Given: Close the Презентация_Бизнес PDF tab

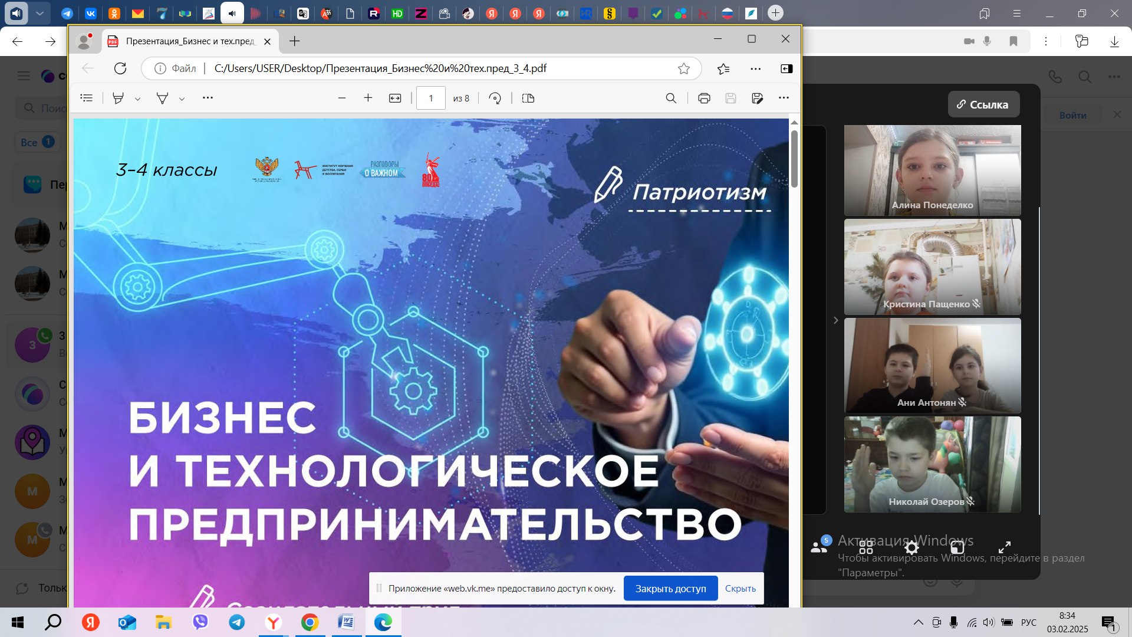Looking at the screenshot, I should (267, 41).
